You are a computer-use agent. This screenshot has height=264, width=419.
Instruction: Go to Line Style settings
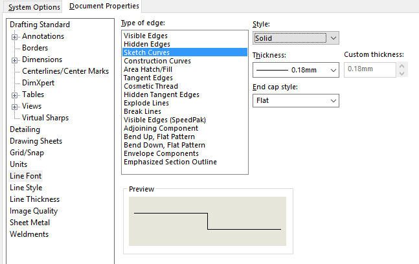26,188
